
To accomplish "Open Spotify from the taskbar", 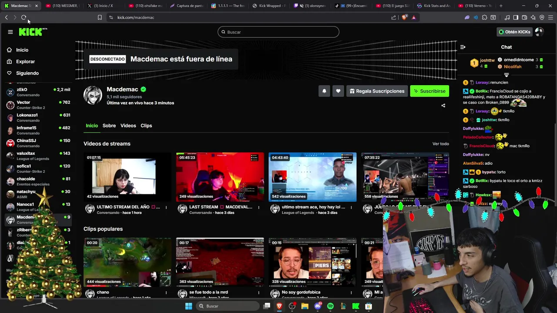I will [330, 306].
